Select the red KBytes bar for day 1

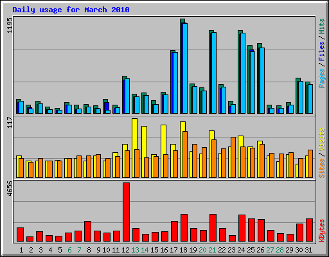[20, 235]
